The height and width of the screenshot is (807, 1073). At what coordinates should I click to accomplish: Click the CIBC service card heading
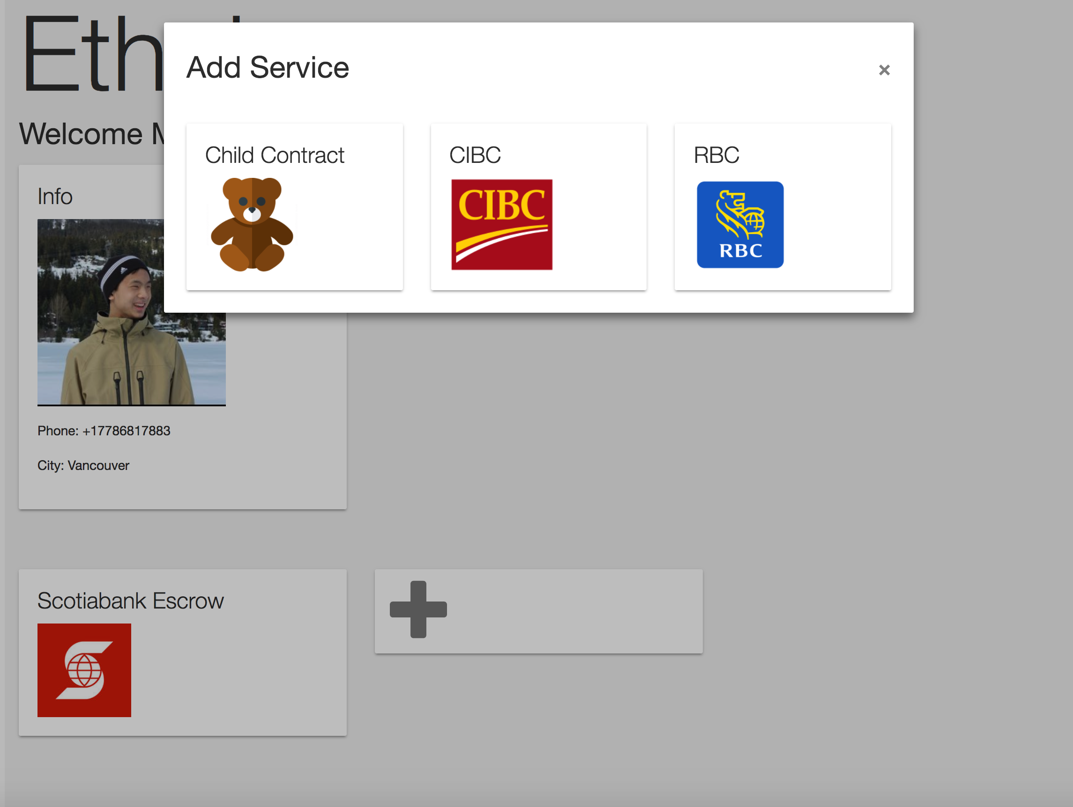click(x=475, y=155)
